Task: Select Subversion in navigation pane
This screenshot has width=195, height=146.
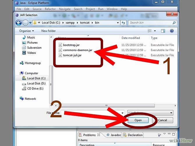Action: coord(34,48)
